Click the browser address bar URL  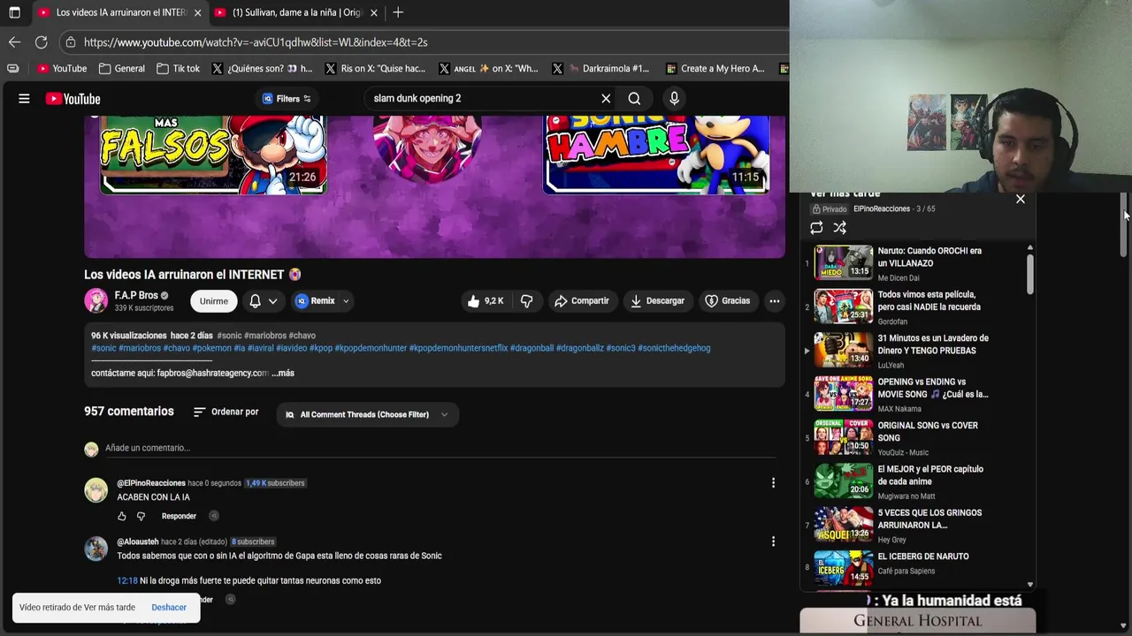click(x=256, y=42)
